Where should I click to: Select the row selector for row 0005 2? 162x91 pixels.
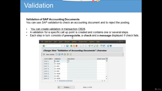pyautogui.click(x=43, y=64)
